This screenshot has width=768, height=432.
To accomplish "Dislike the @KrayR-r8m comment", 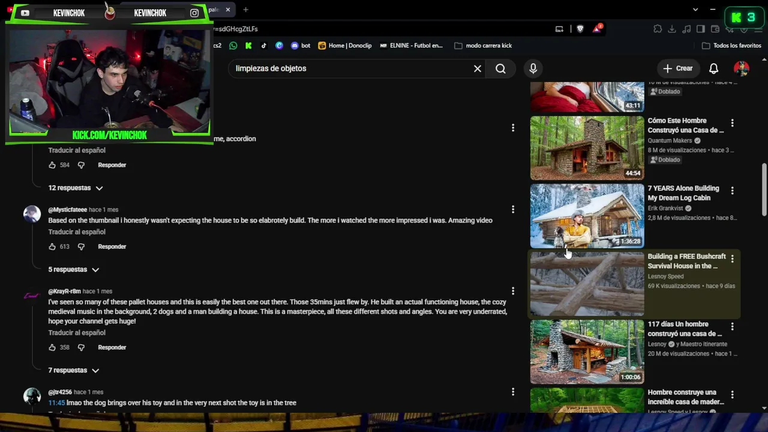I will (81, 347).
